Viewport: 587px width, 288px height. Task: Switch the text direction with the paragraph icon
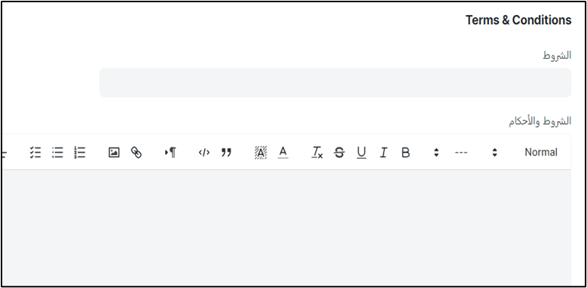[170, 153]
